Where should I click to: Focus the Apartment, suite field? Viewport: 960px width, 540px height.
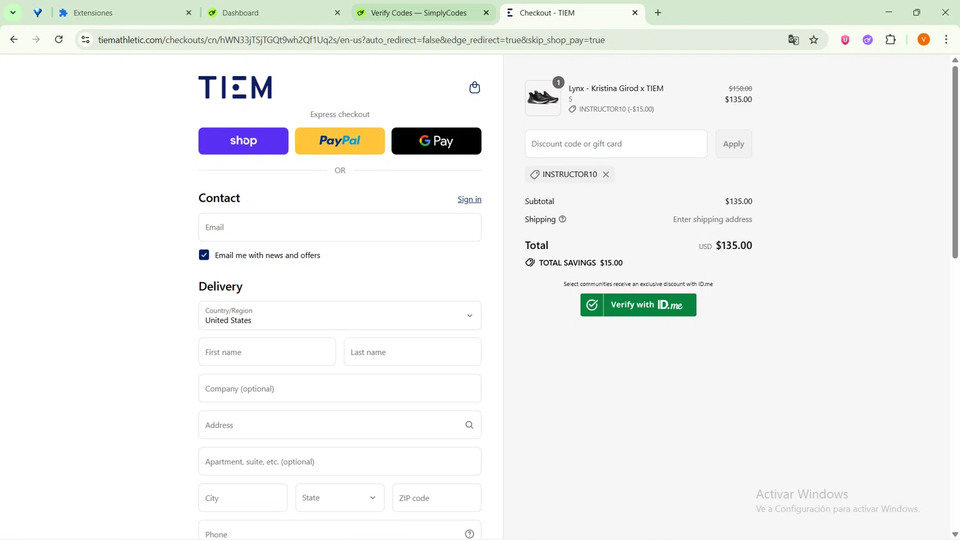[340, 461]
